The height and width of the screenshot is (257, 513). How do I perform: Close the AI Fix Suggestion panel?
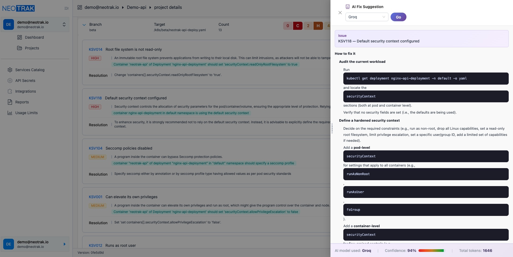point(340,13)
